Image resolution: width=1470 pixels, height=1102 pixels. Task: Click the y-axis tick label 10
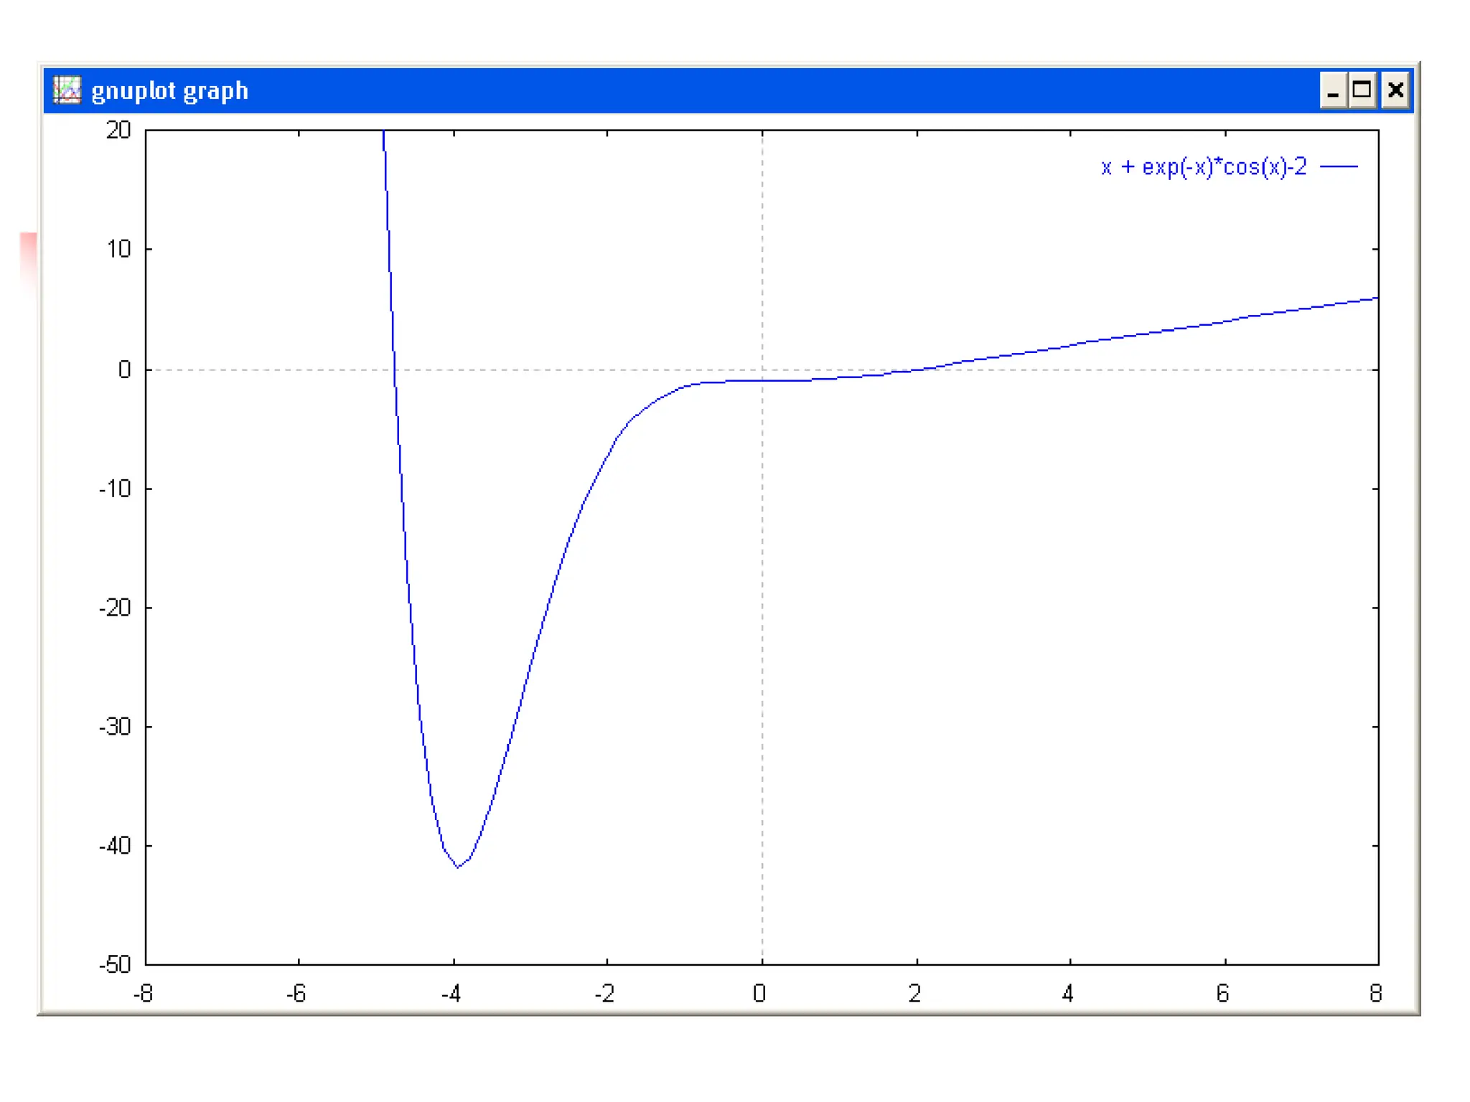pyautogui.click(x=119, y=250)
